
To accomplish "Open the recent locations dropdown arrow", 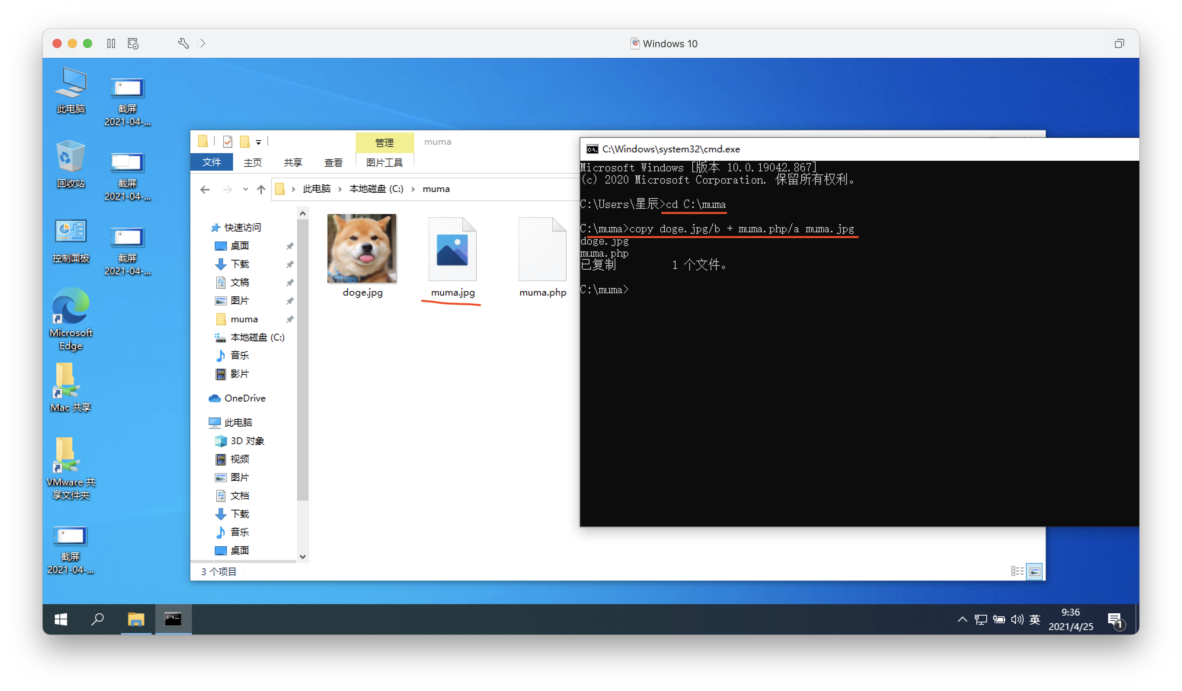I will 245,190.
